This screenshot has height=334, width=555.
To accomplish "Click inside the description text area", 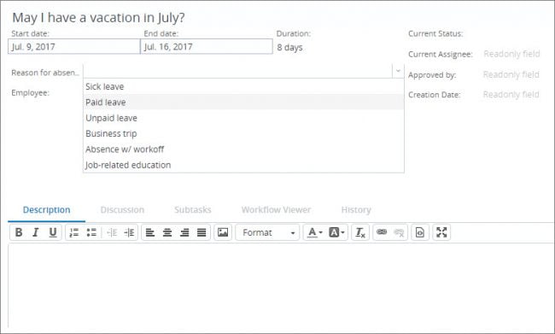I will point(281,285).
